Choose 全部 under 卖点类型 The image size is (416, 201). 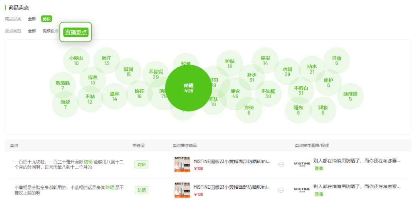pyautogui.click(x=32, y=31)
